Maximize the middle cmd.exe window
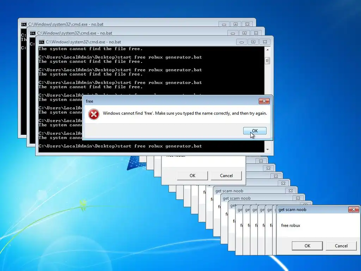 point(245,33)
